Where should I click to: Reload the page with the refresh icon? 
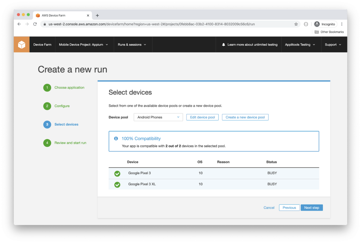tap(35, 24)
